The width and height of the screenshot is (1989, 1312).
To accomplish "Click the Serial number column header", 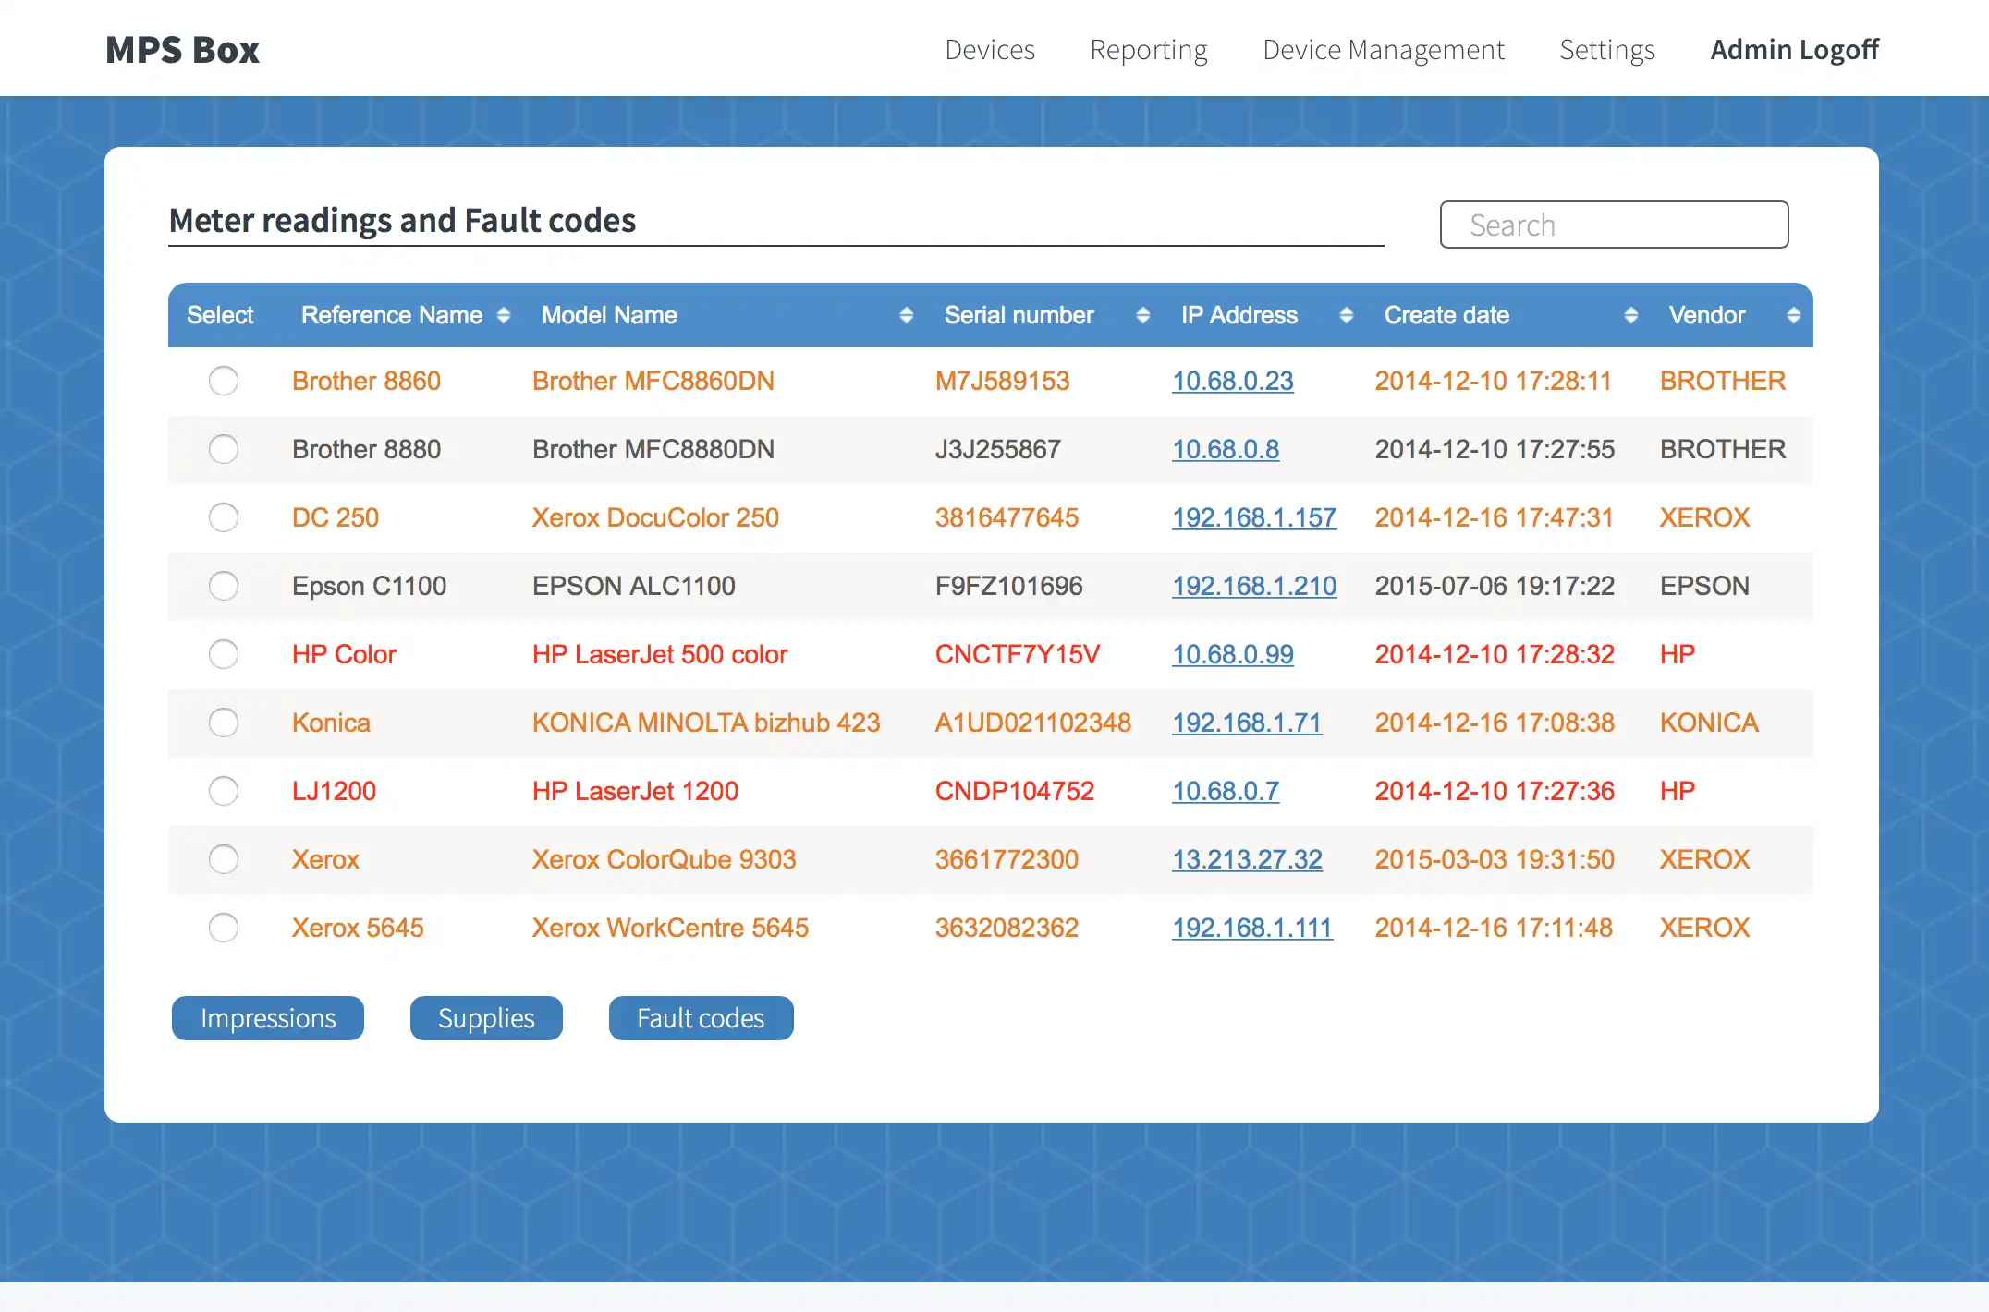I will pos(1019,316).
